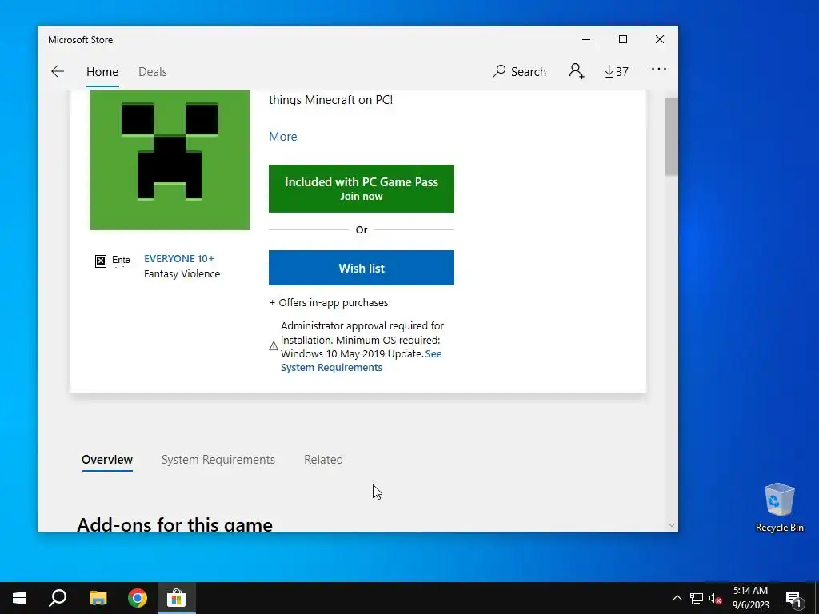Click the Add-ons for this game heading
This screenshot has height=614, width=819.
click(x=174, y=524)
